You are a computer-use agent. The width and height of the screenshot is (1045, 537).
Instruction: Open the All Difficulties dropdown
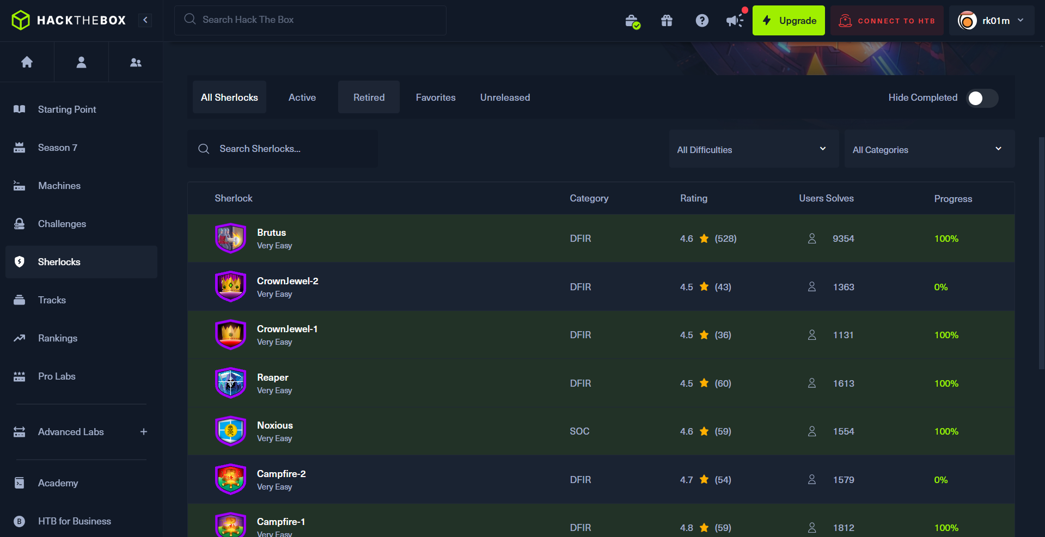point(754,149)
